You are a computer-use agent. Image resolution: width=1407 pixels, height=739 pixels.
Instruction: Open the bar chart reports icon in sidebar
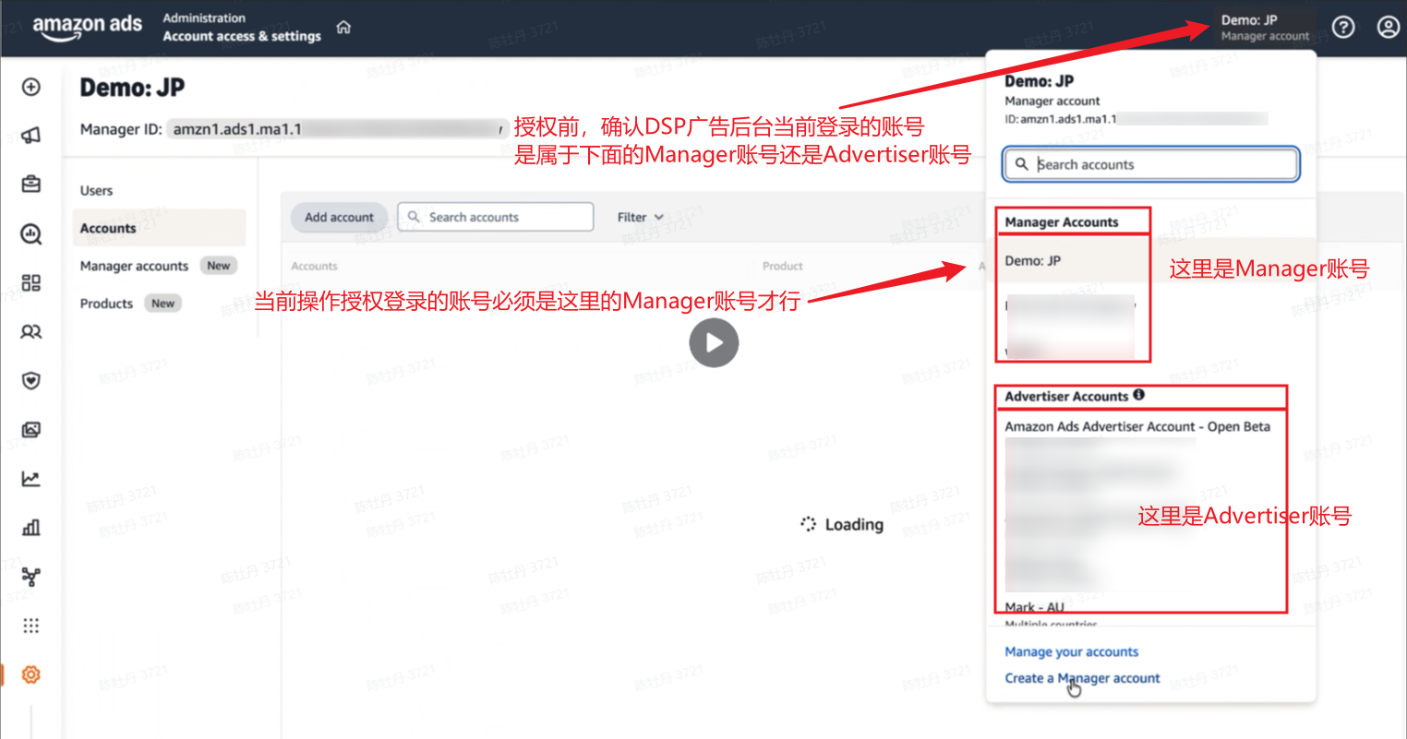31,528
